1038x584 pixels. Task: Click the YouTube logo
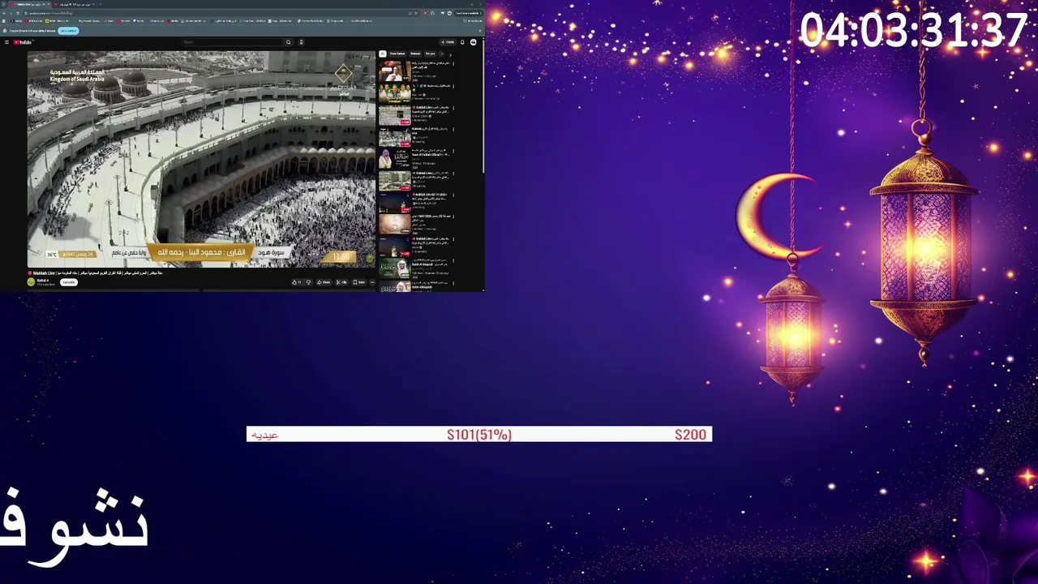point(23,42)
